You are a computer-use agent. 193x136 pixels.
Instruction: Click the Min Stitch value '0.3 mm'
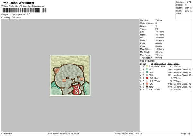(159, 52)
